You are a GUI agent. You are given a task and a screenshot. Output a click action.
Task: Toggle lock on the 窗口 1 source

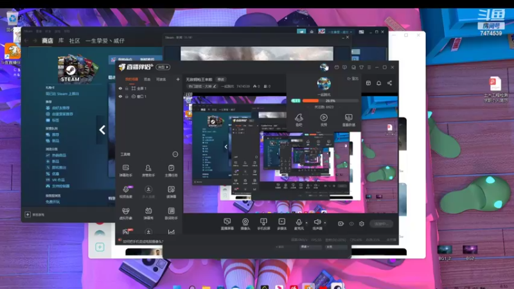(x=127, y=97)
